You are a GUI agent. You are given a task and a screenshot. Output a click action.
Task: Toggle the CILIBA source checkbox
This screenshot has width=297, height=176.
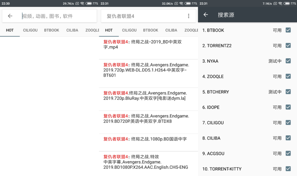click(288, 138)
